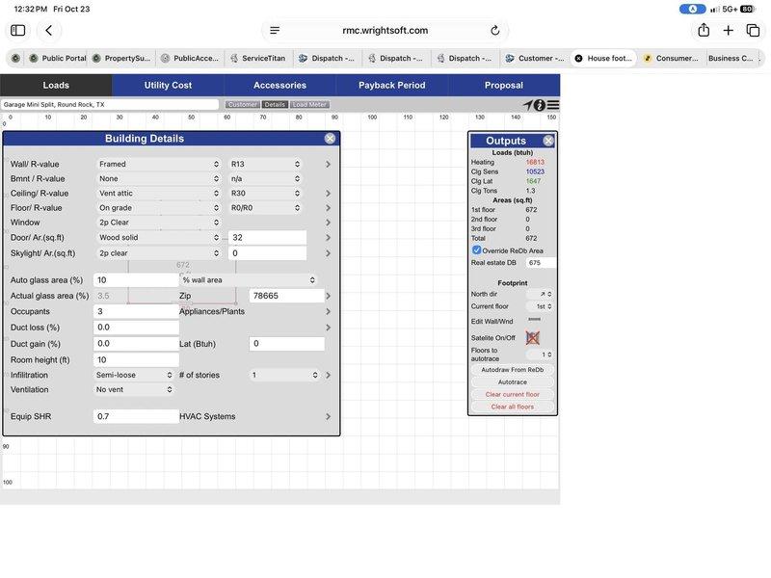Select the Load Meter view button

click(309, 105)
